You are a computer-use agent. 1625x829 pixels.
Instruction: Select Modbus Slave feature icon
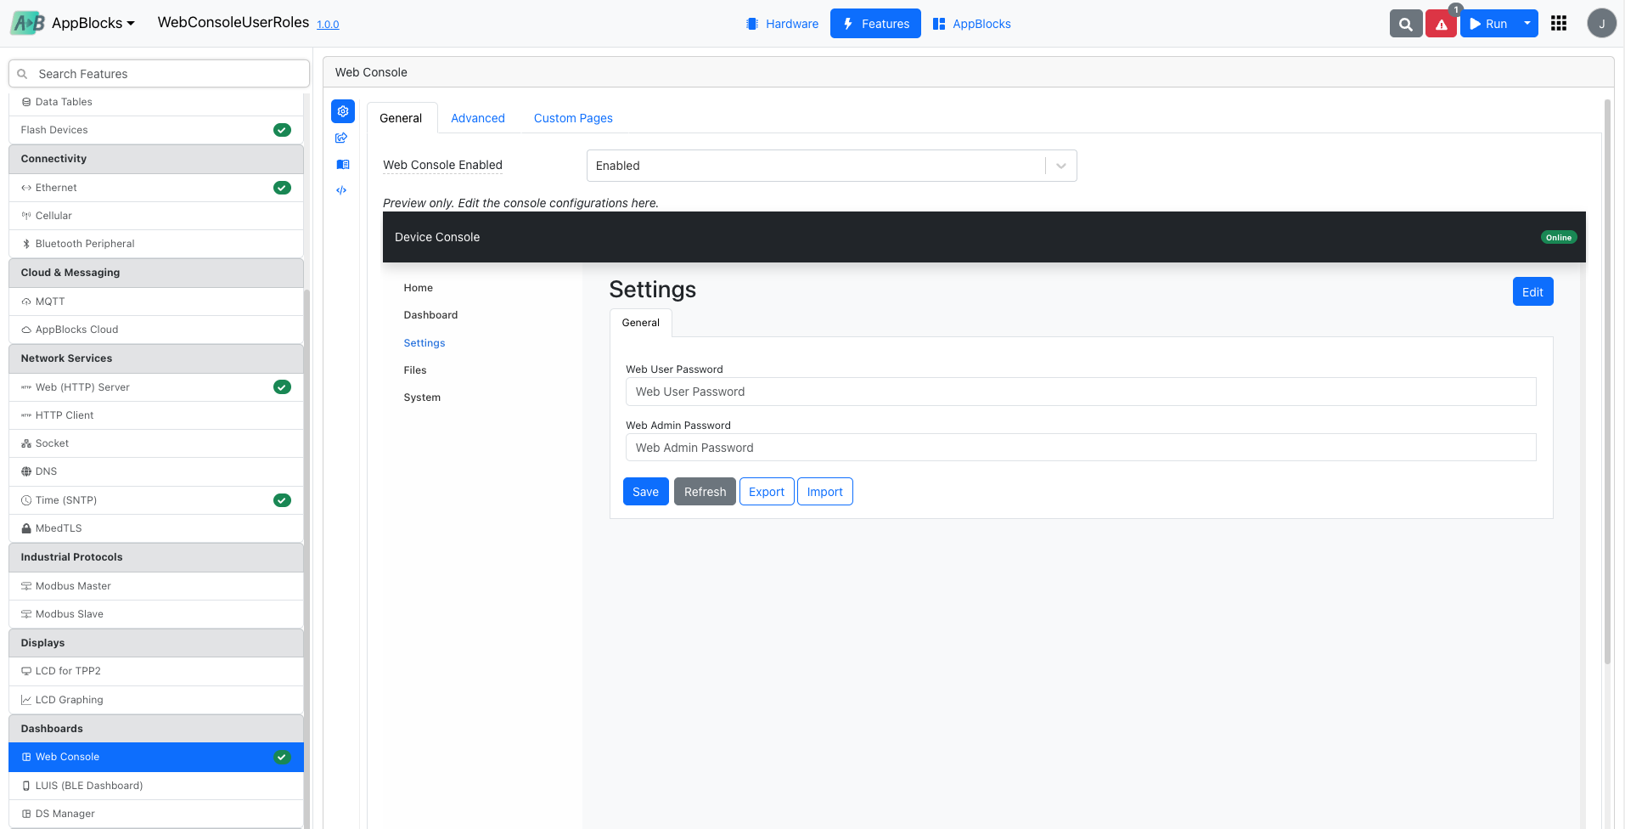tap(26, 614)
